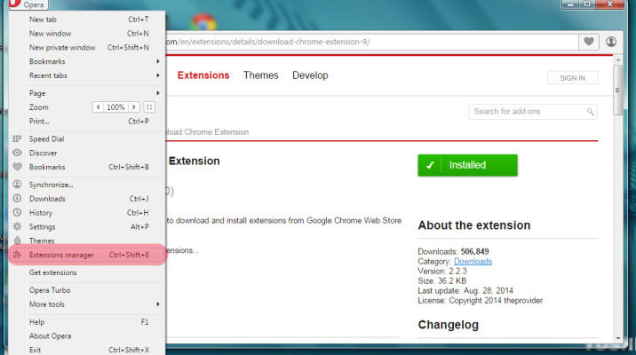Click the user profile icon beside address bar
Image resolution: width=636 pixels, height=355 pixels.
[x=613, y=42]
